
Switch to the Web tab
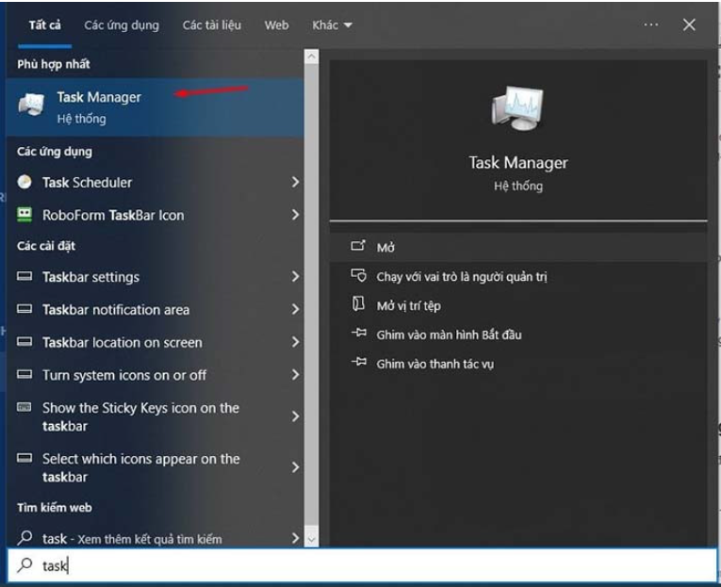pos(277,25)
